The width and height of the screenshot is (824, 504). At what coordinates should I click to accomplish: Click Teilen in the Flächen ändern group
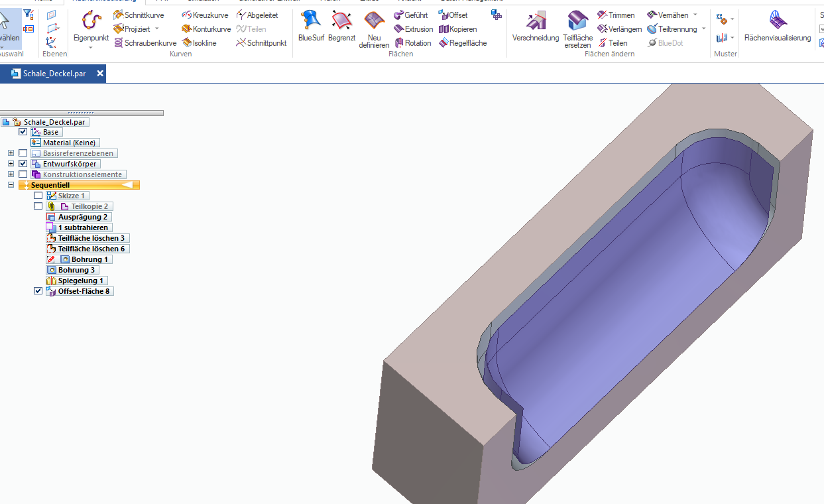(613, 43)
